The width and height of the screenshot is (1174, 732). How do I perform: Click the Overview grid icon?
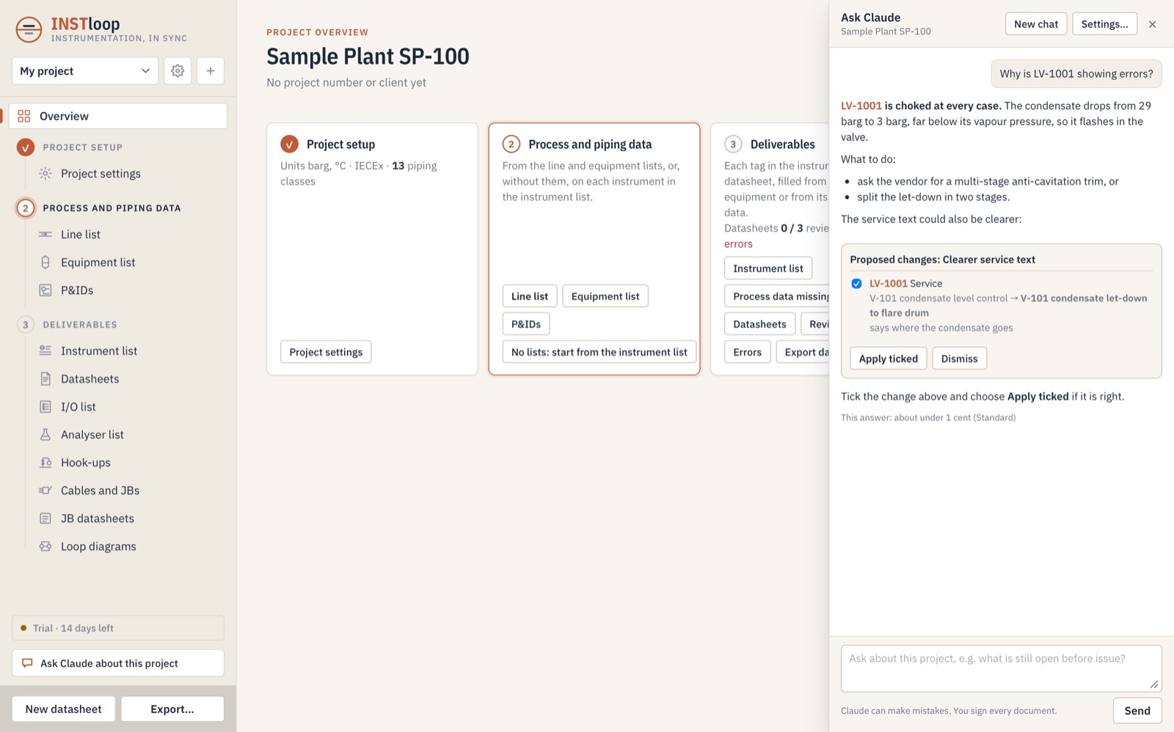tap(24, 116)
